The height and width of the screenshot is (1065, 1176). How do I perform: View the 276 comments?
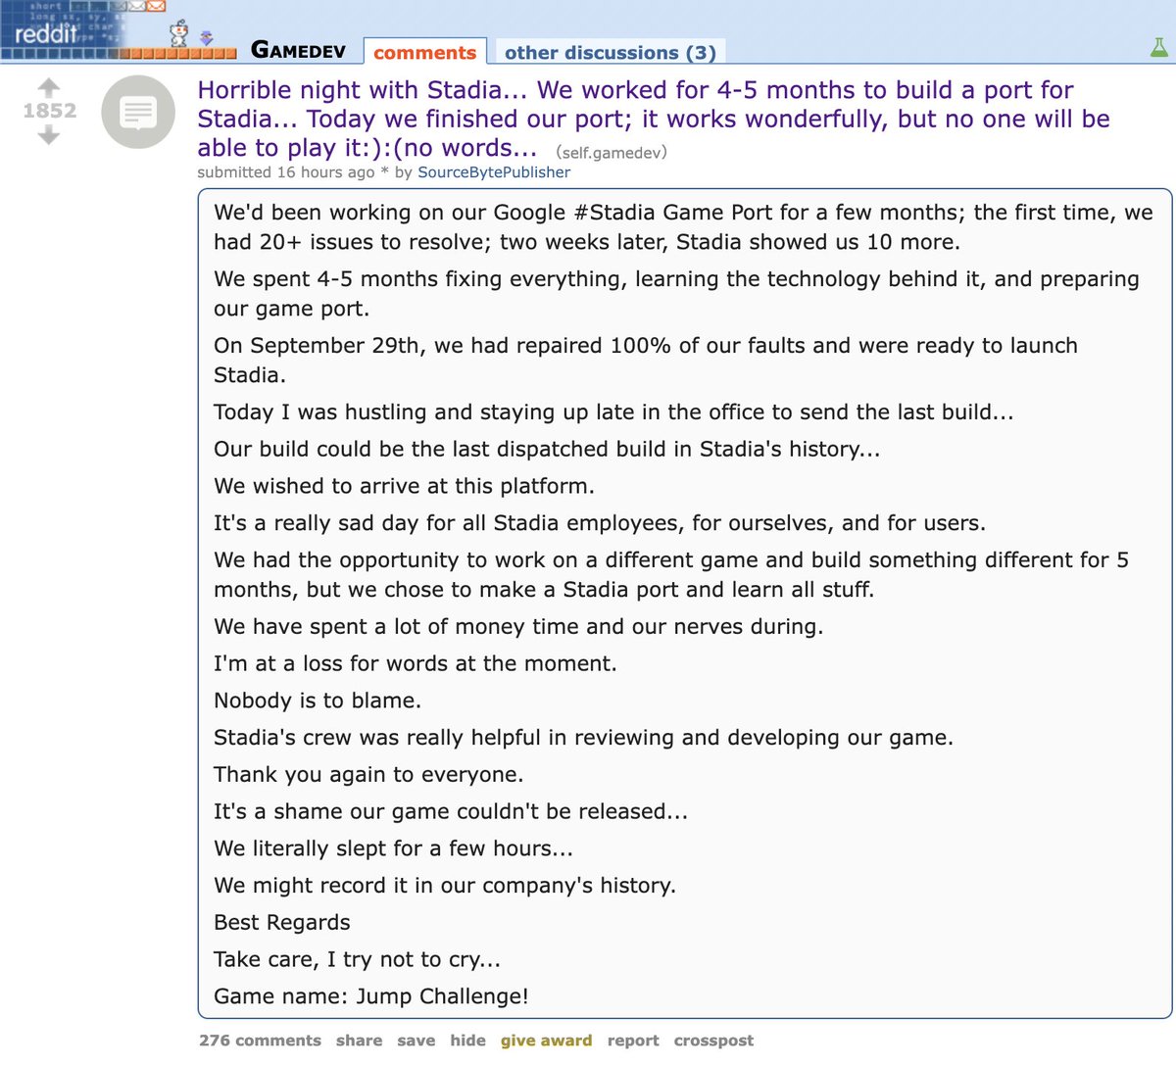click(260, 1041)
